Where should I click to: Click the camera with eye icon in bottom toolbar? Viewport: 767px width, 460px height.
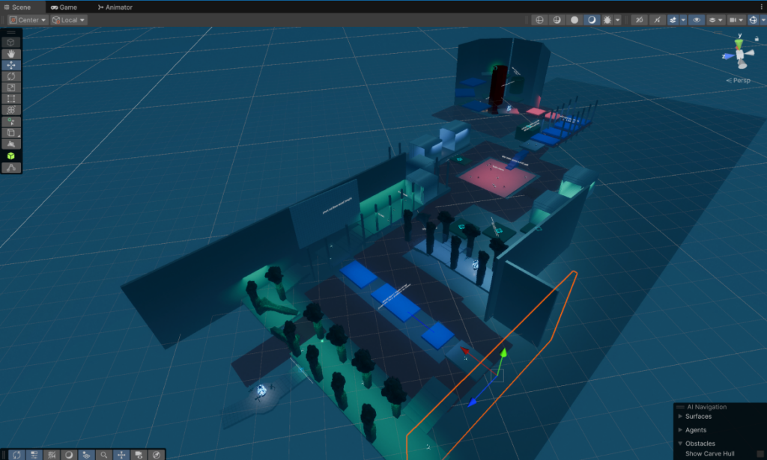[139, 455]
